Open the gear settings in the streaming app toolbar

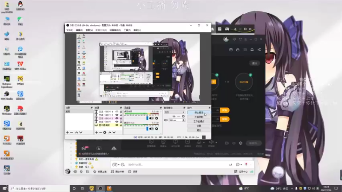241,143
